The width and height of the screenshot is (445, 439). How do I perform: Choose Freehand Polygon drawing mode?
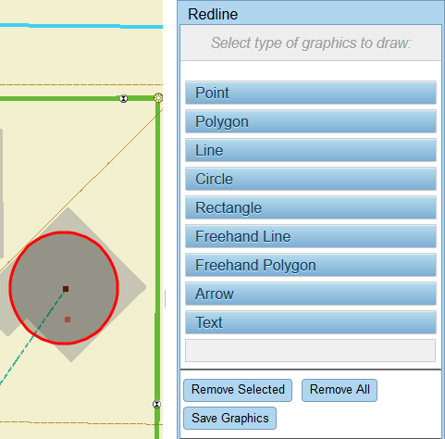(311, 265)
